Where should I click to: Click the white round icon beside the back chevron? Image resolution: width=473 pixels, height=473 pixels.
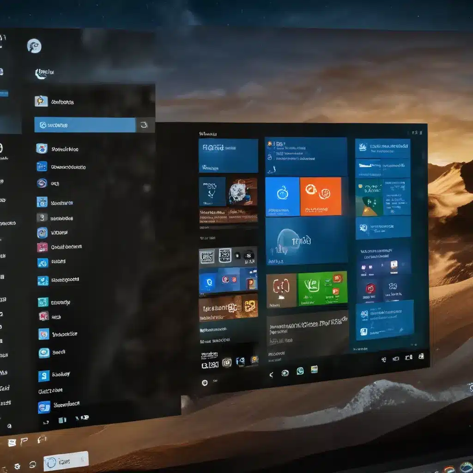pos(285,373)
